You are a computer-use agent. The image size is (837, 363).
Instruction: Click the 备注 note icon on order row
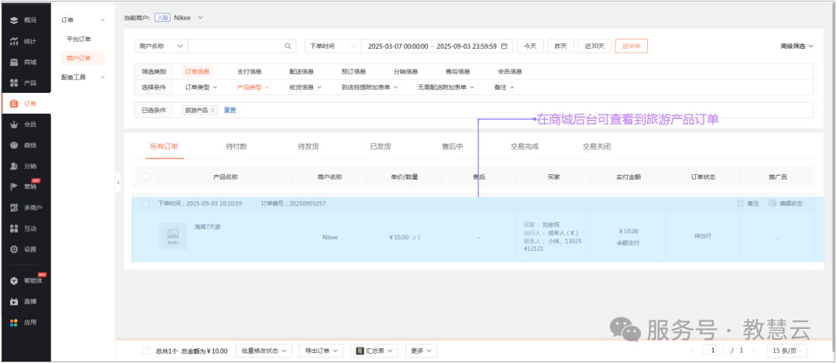(741, 204)
